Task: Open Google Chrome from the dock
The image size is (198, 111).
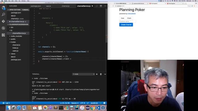Action: tap(93, 108)
